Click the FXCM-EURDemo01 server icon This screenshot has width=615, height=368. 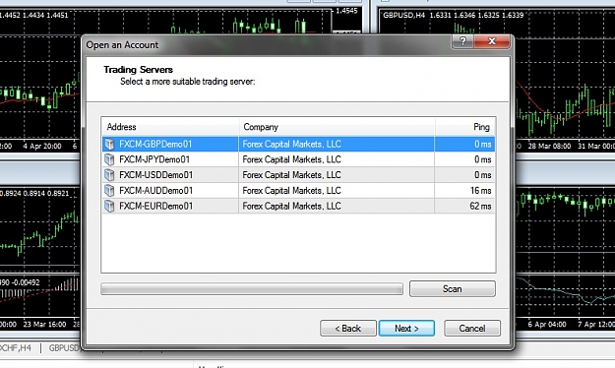[x=109, y=206]
